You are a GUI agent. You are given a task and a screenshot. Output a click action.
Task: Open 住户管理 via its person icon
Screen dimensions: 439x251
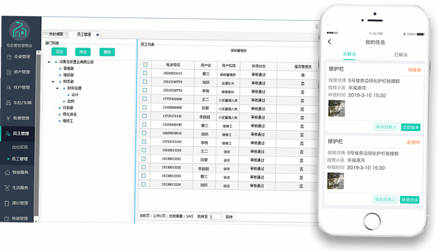pos(9,87)
